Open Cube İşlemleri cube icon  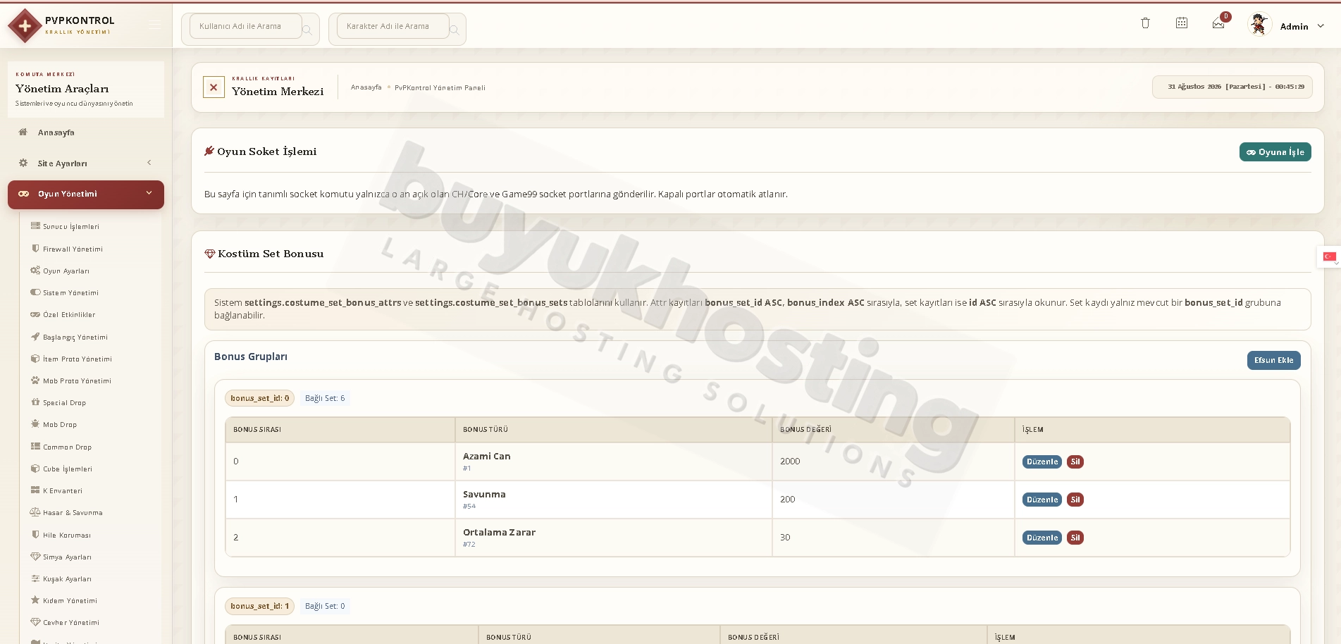point(35,469)
